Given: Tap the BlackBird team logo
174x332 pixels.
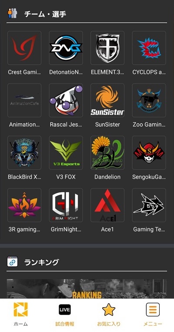Looking at the screenshot, I should point(24,153).
